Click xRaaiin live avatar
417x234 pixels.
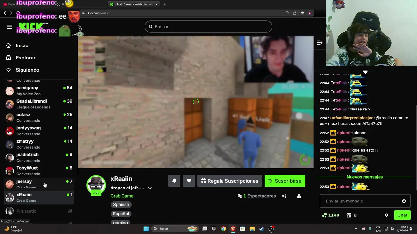[96, 185]
